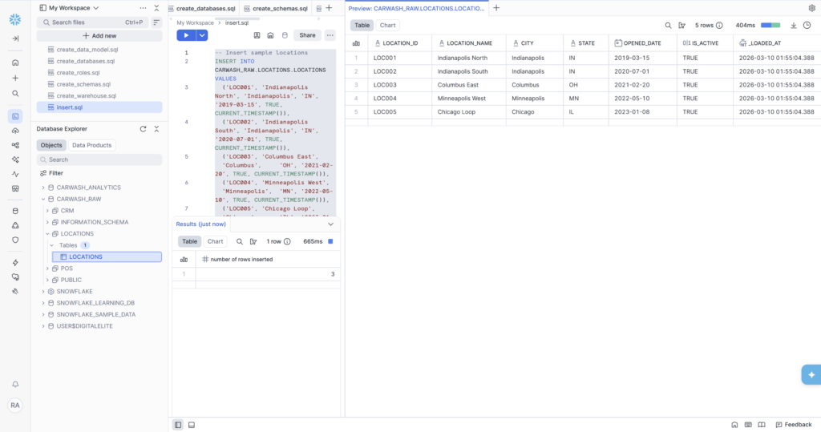The image size is (821, 432).
Task: Open the run options dropdown arrow
Action: tap(202, 35)
